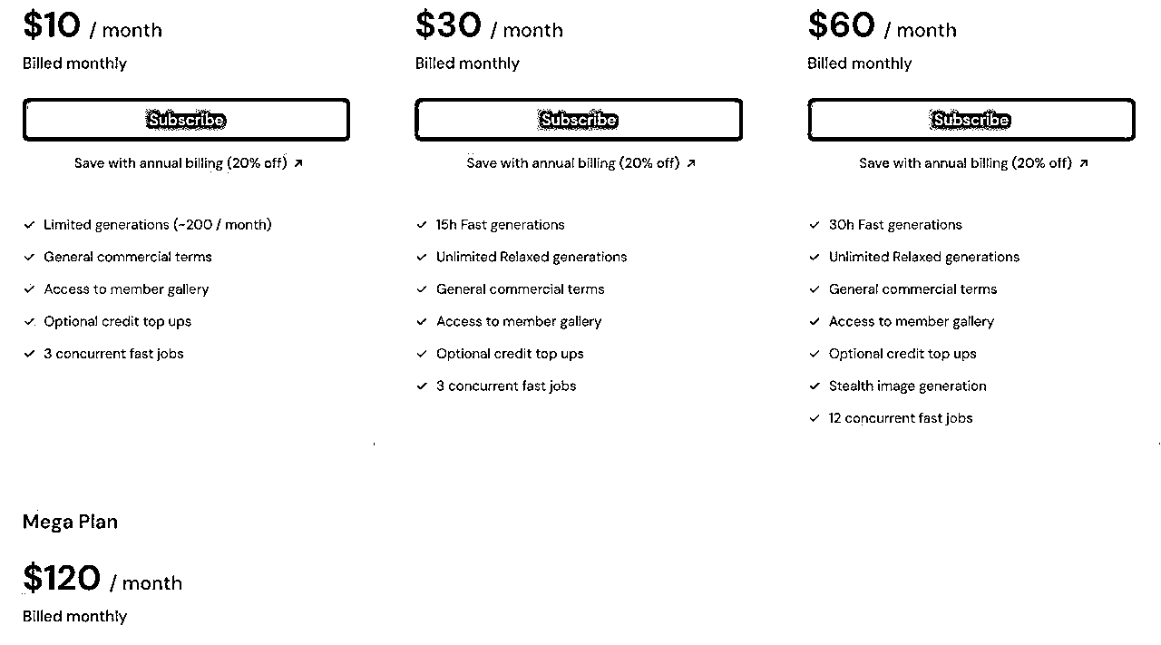The width and height of the screenshot is (1161, 645).
Task: Subscribe to the $30 per month plan
Action: click(x=579, y=120)
